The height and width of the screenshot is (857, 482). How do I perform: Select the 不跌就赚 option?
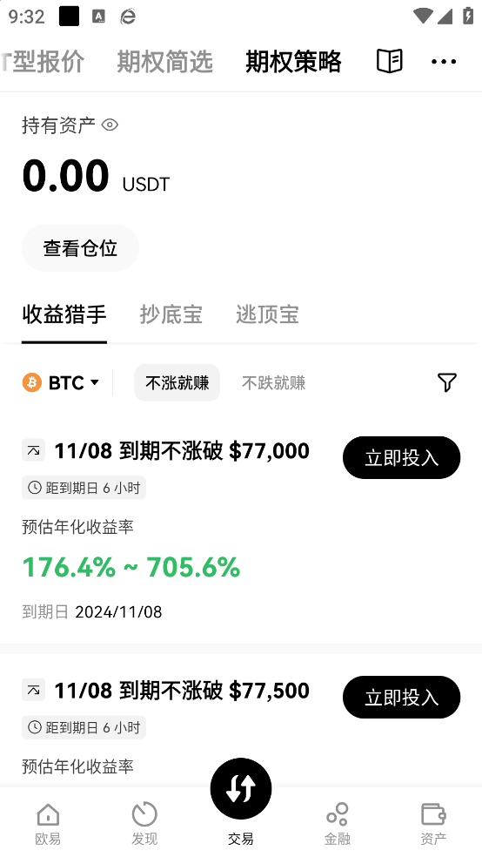point(273,382)
